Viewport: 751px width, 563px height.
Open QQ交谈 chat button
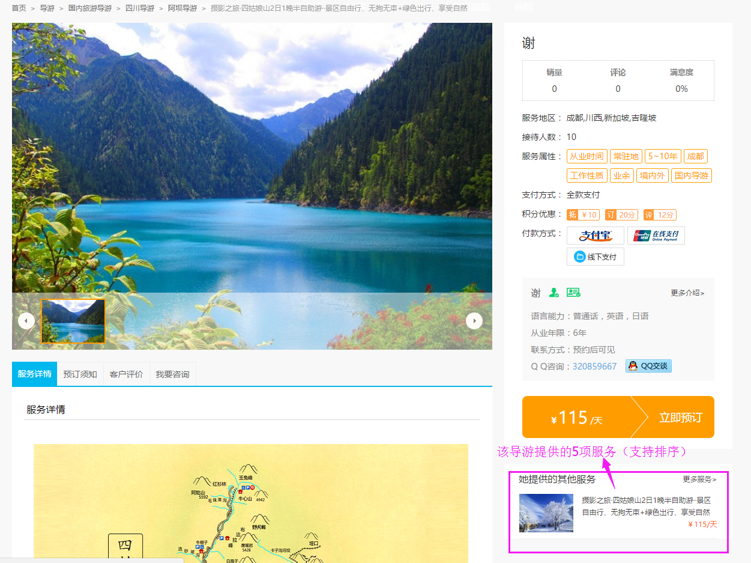648,366
